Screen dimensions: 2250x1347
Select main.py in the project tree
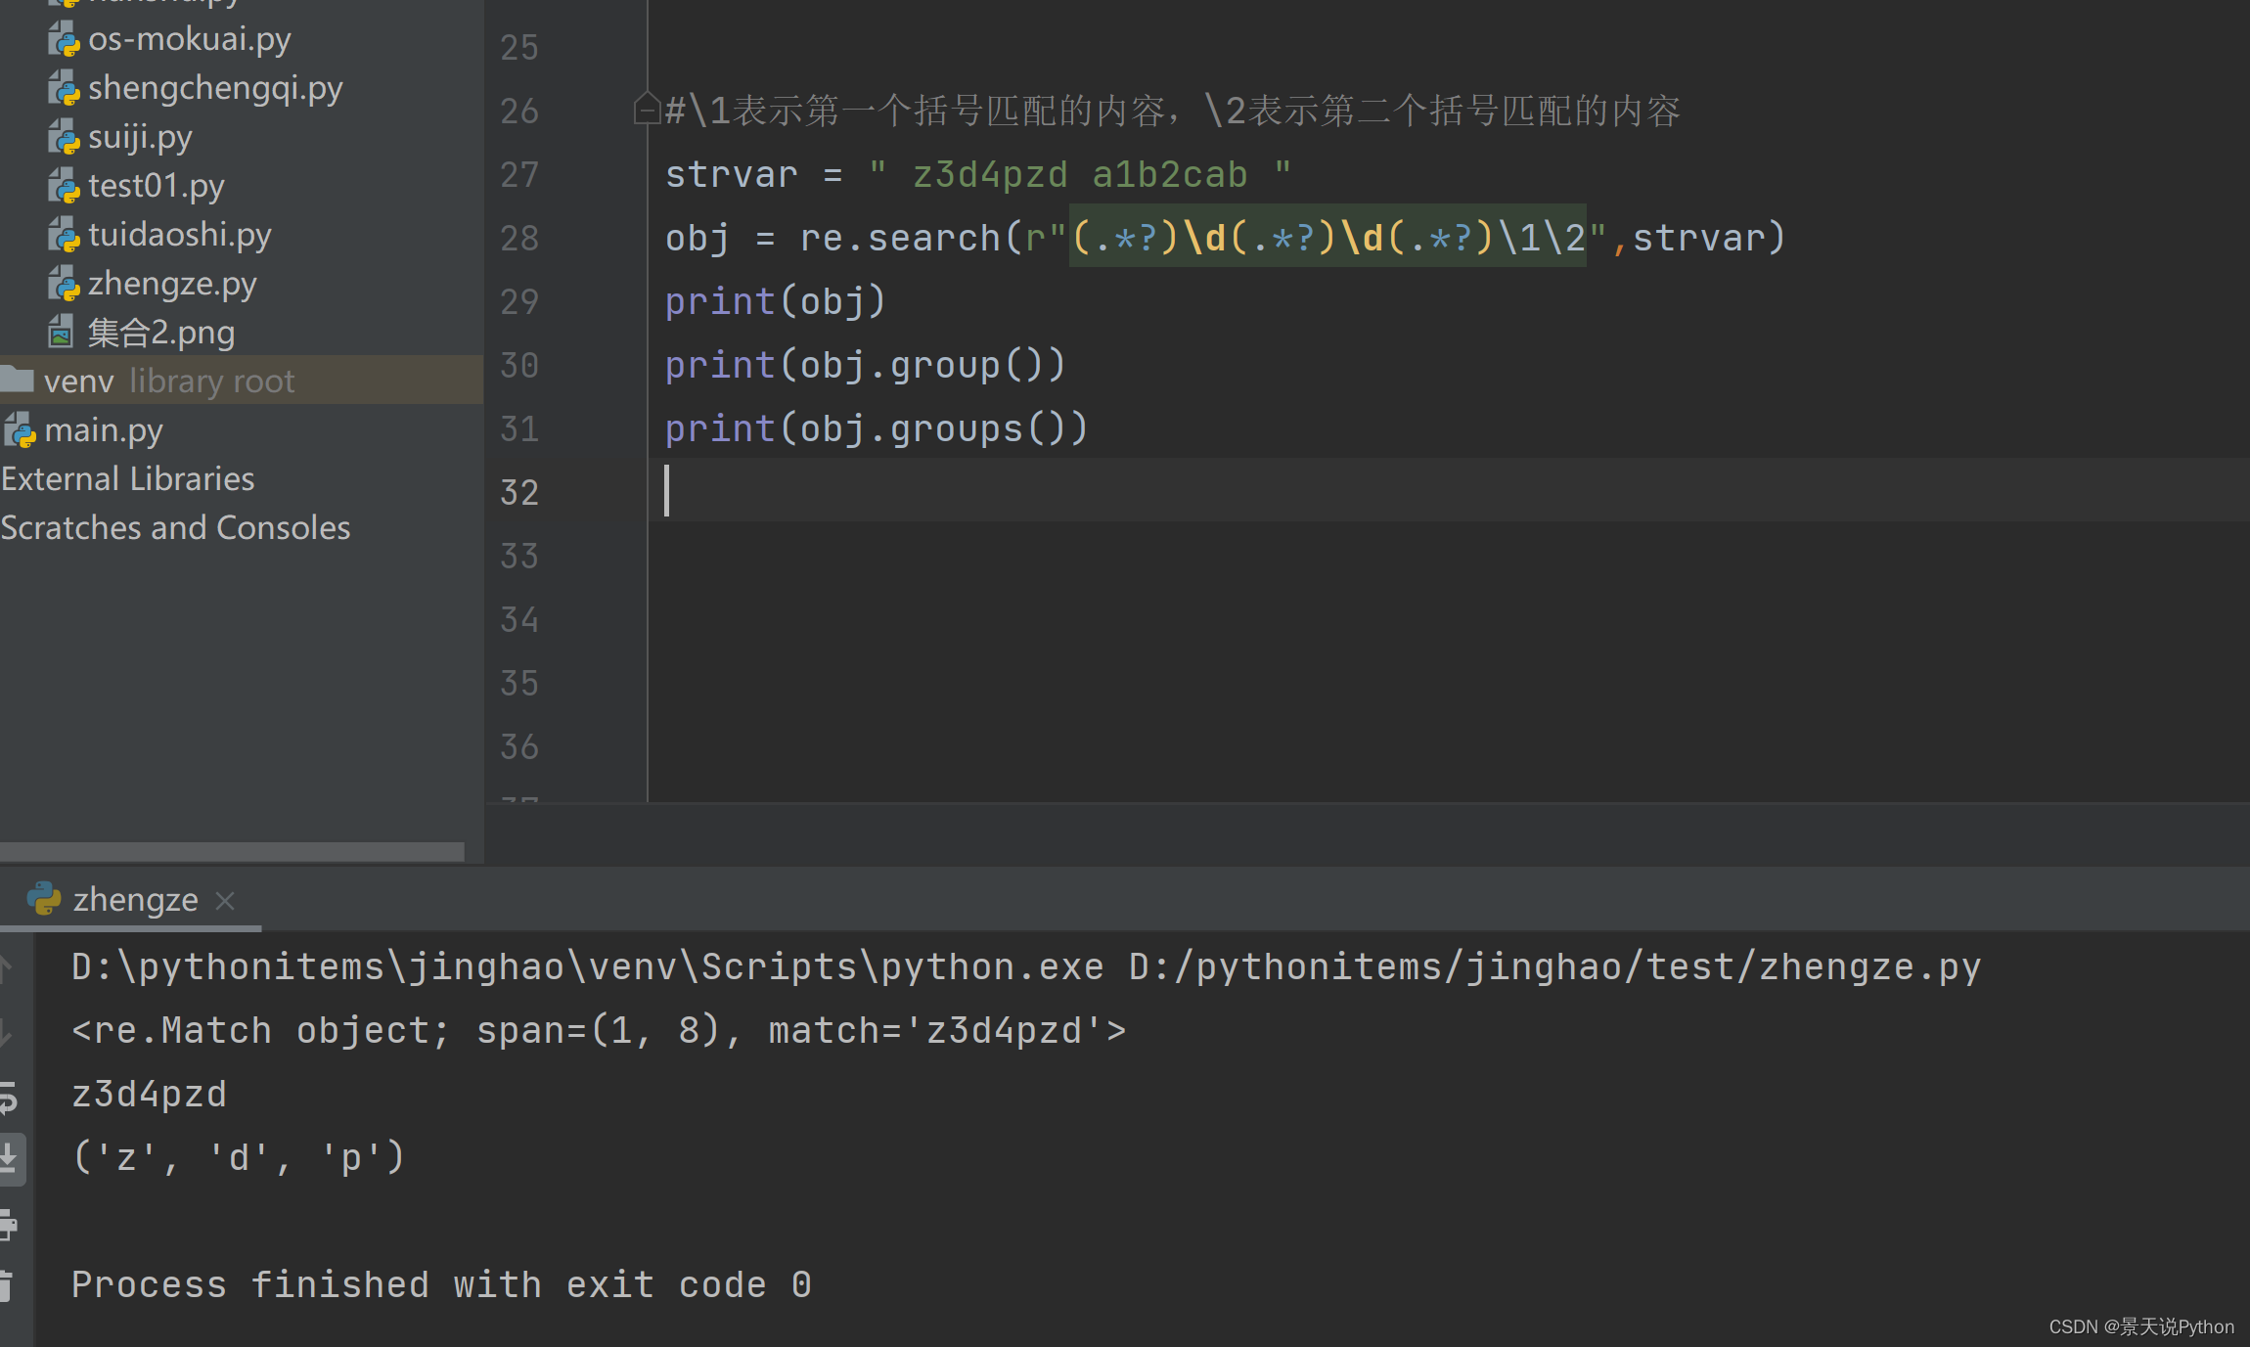[104, 430]
